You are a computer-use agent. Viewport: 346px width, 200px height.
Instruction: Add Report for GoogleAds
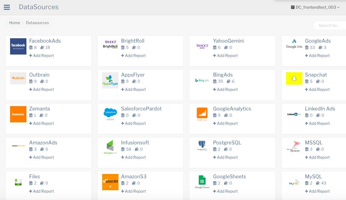[x=317, y=56]
